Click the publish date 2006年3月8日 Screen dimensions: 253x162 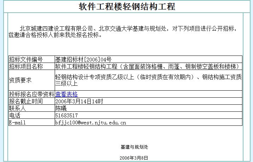pyautogui.click(x=134, y=158)
